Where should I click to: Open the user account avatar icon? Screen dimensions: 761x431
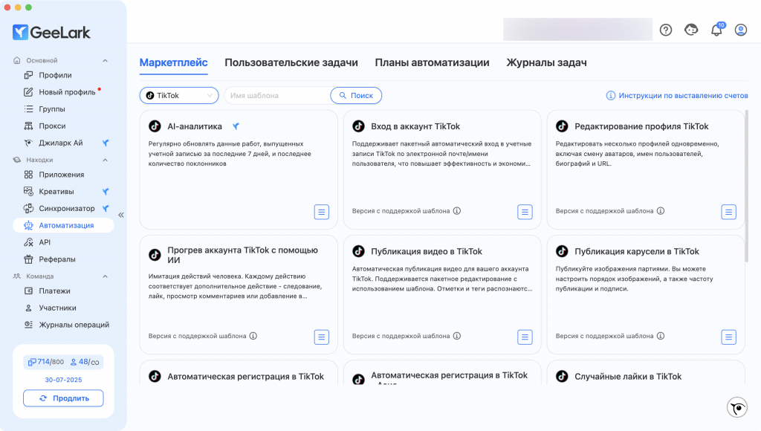741,30
